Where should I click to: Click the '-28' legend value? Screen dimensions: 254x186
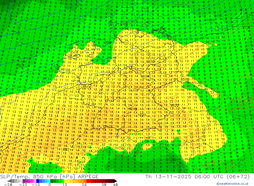click(8, 185)
